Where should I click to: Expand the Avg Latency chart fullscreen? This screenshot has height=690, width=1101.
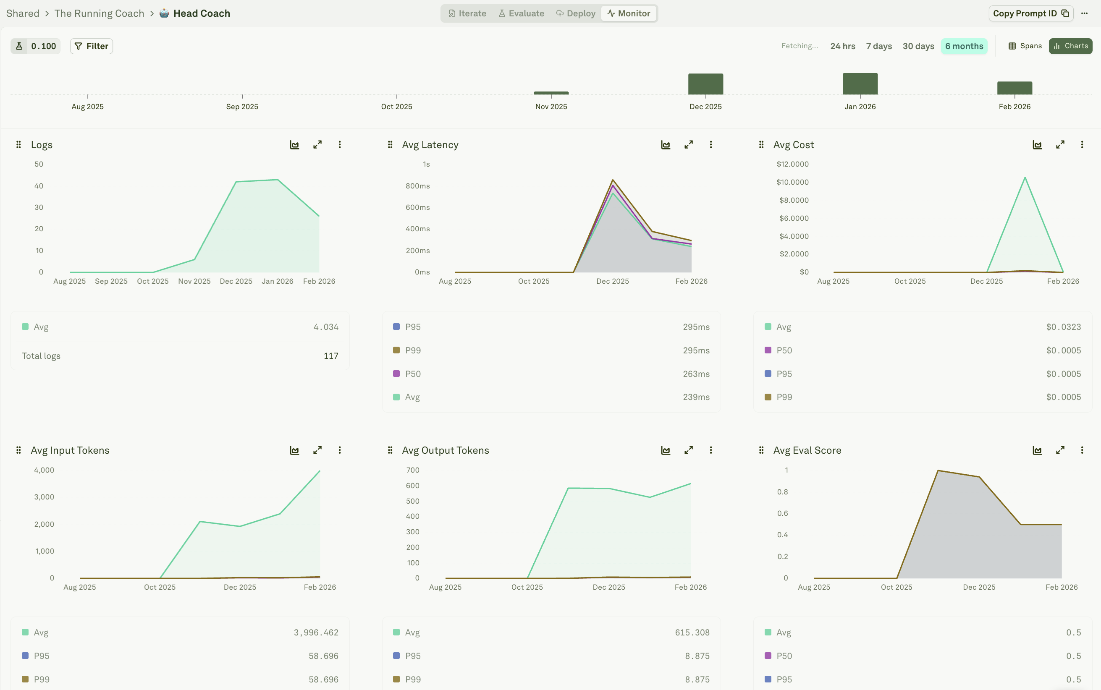(x=688, y=145)
